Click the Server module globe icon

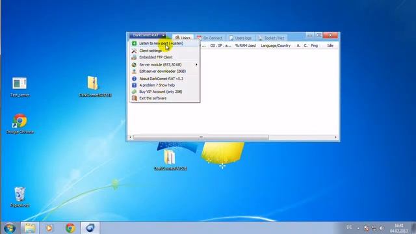(135, 65)
